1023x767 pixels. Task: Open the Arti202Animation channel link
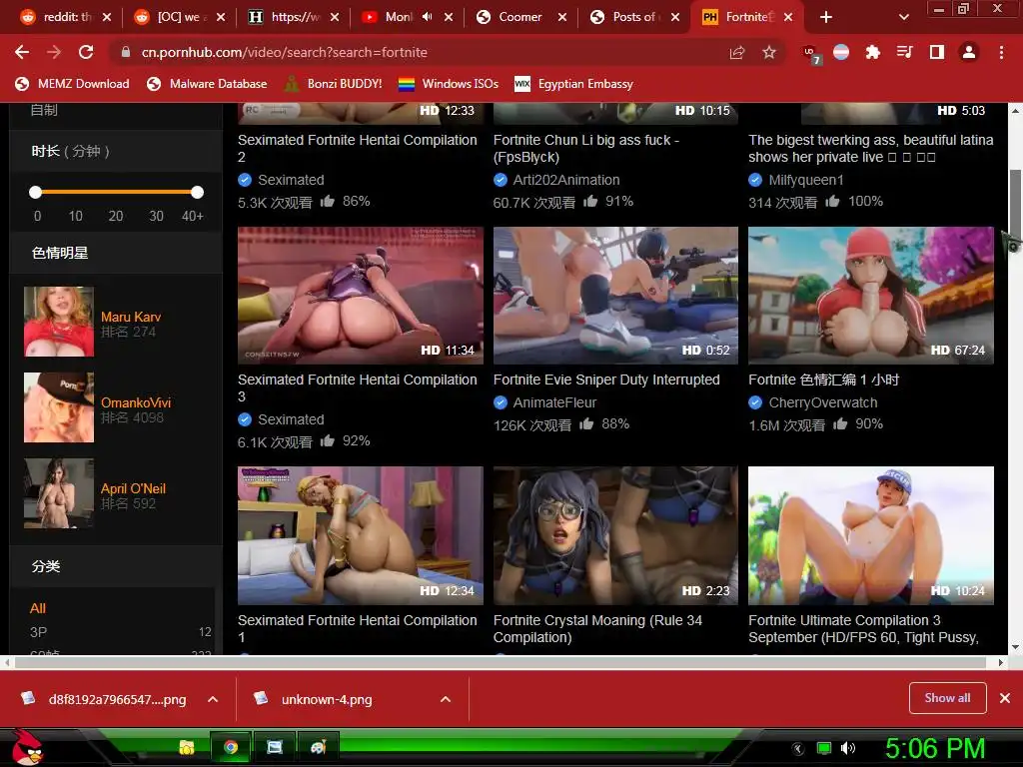566,180
